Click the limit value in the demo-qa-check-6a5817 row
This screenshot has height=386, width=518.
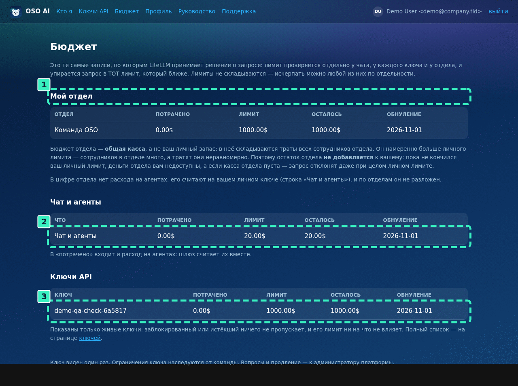281,311
